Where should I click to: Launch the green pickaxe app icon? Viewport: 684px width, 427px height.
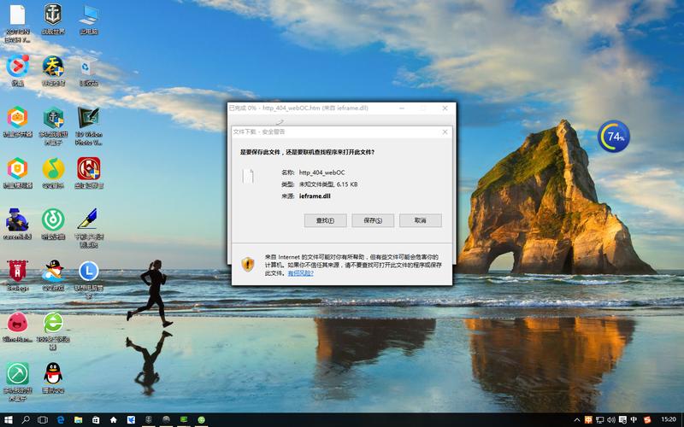click(17, 373)
